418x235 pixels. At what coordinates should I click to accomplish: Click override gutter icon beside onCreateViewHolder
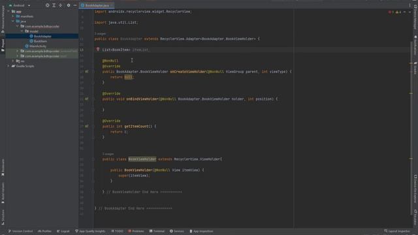pyautogui.click(x=87, y=72)
